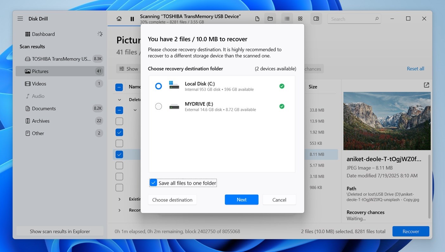Viewport: 445px width, 252px height.
Task: Pause the scan with the pause icon
Action: 132,19
